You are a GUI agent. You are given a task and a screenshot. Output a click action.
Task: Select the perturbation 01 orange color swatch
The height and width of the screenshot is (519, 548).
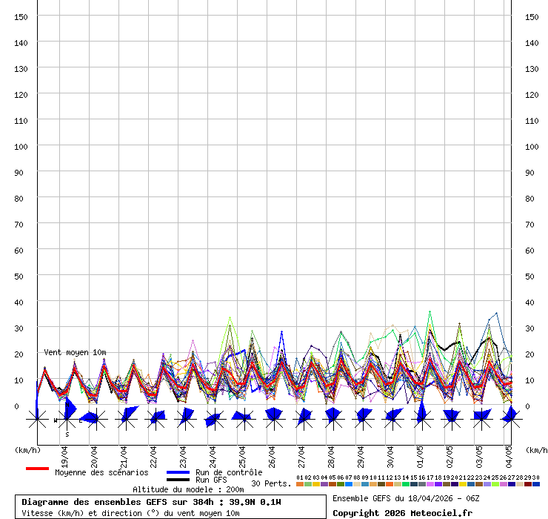coord(300,484)
